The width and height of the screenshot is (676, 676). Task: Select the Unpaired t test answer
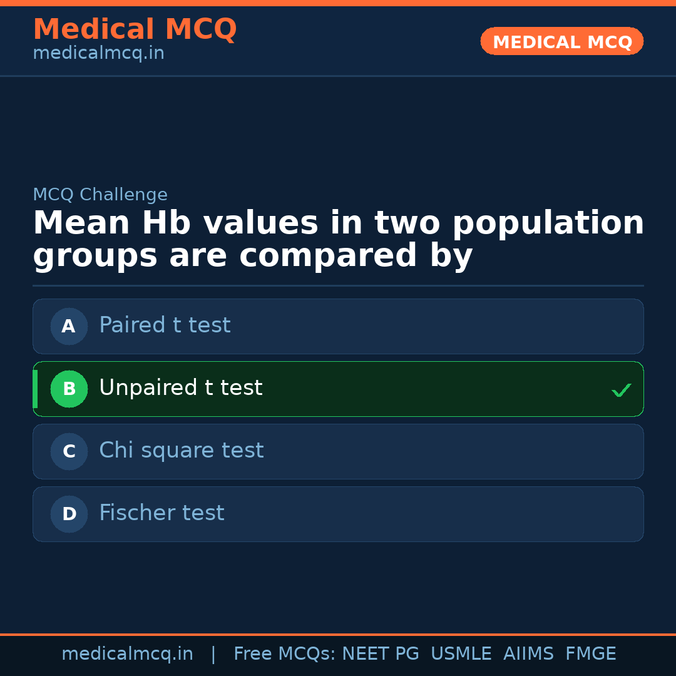click(181, 388)
